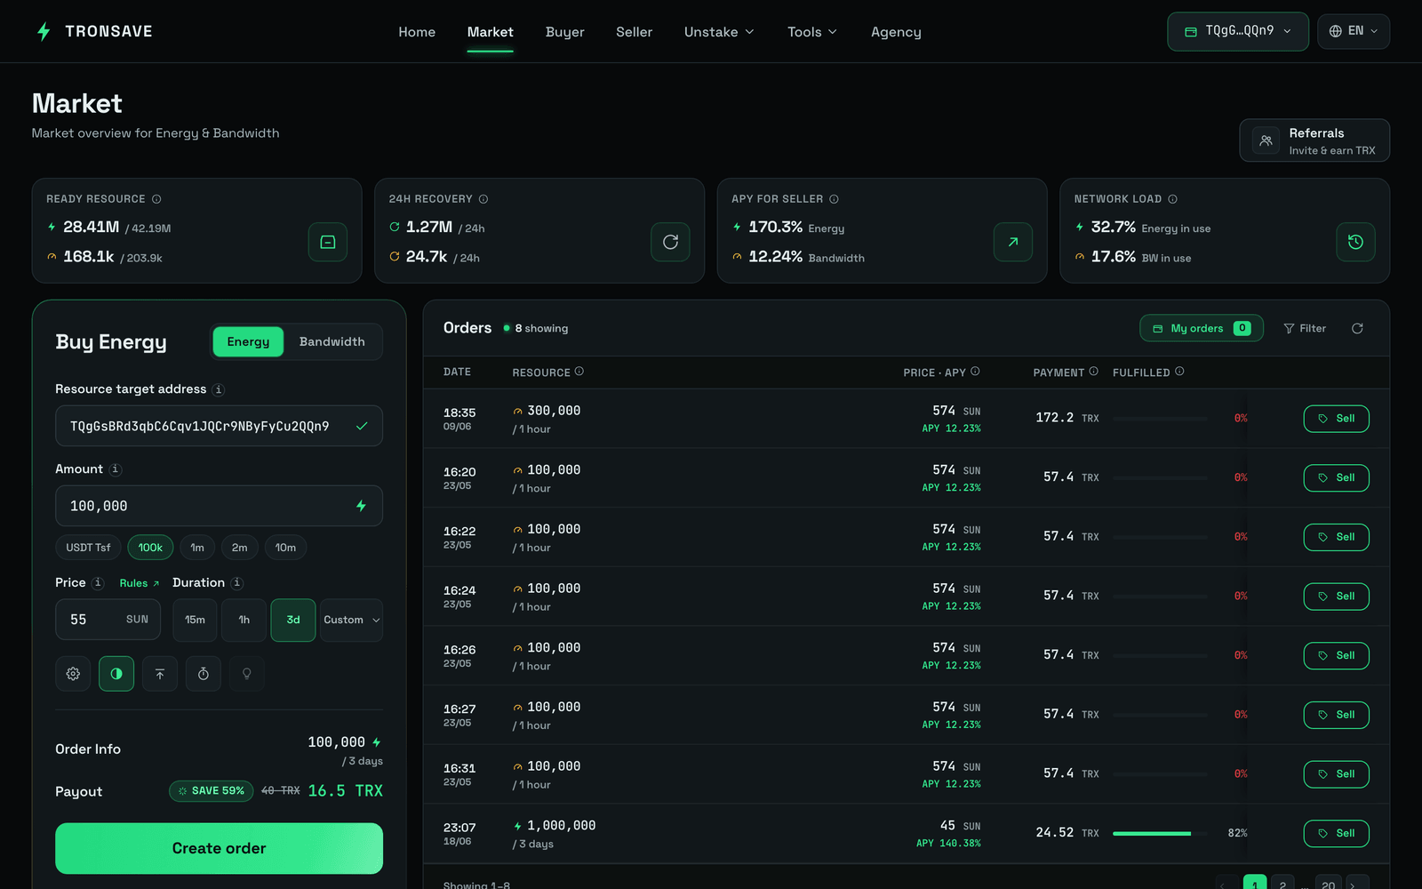The width and height of the screenshot is (1422, 889).
Task: Select the 1h duration option
Action: tap(244, 620)
